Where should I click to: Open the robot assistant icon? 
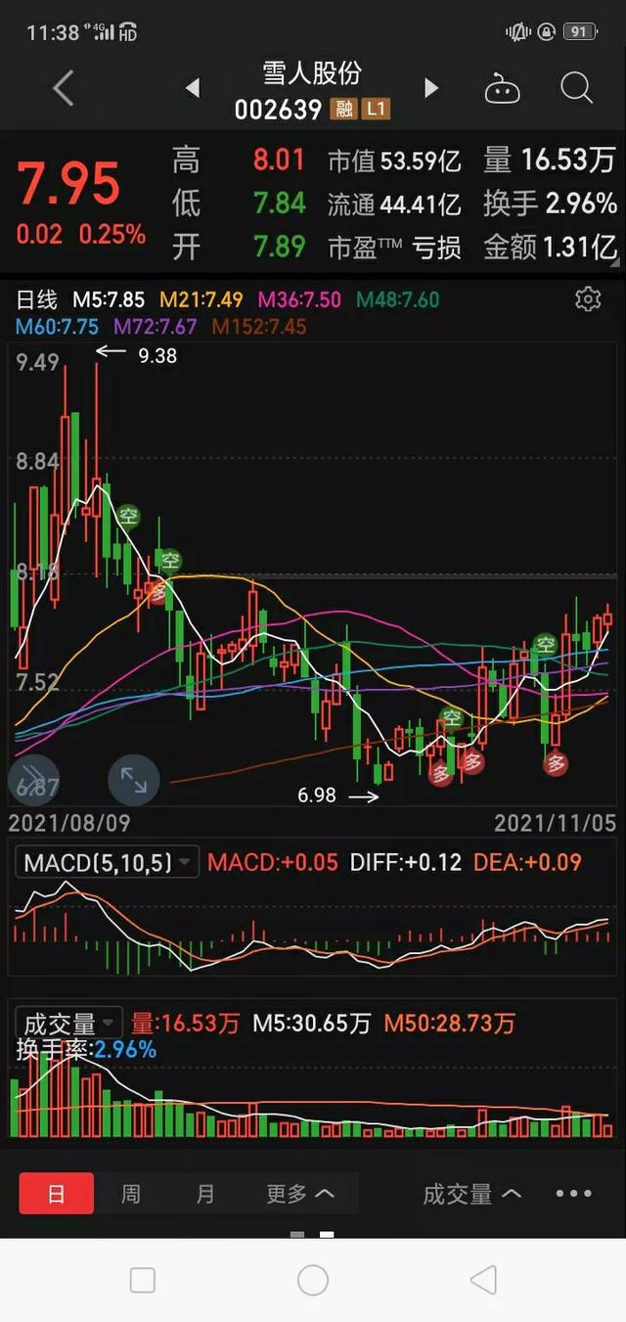(503, 89)
